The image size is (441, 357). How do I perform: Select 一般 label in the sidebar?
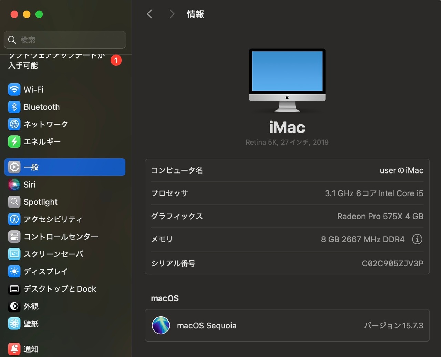click(x=31, y=167)
